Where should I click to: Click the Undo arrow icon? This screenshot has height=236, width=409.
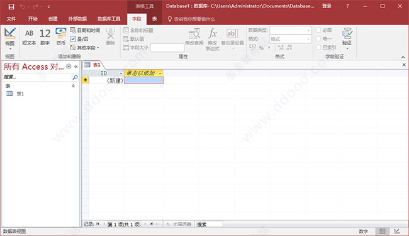point(22,6)
